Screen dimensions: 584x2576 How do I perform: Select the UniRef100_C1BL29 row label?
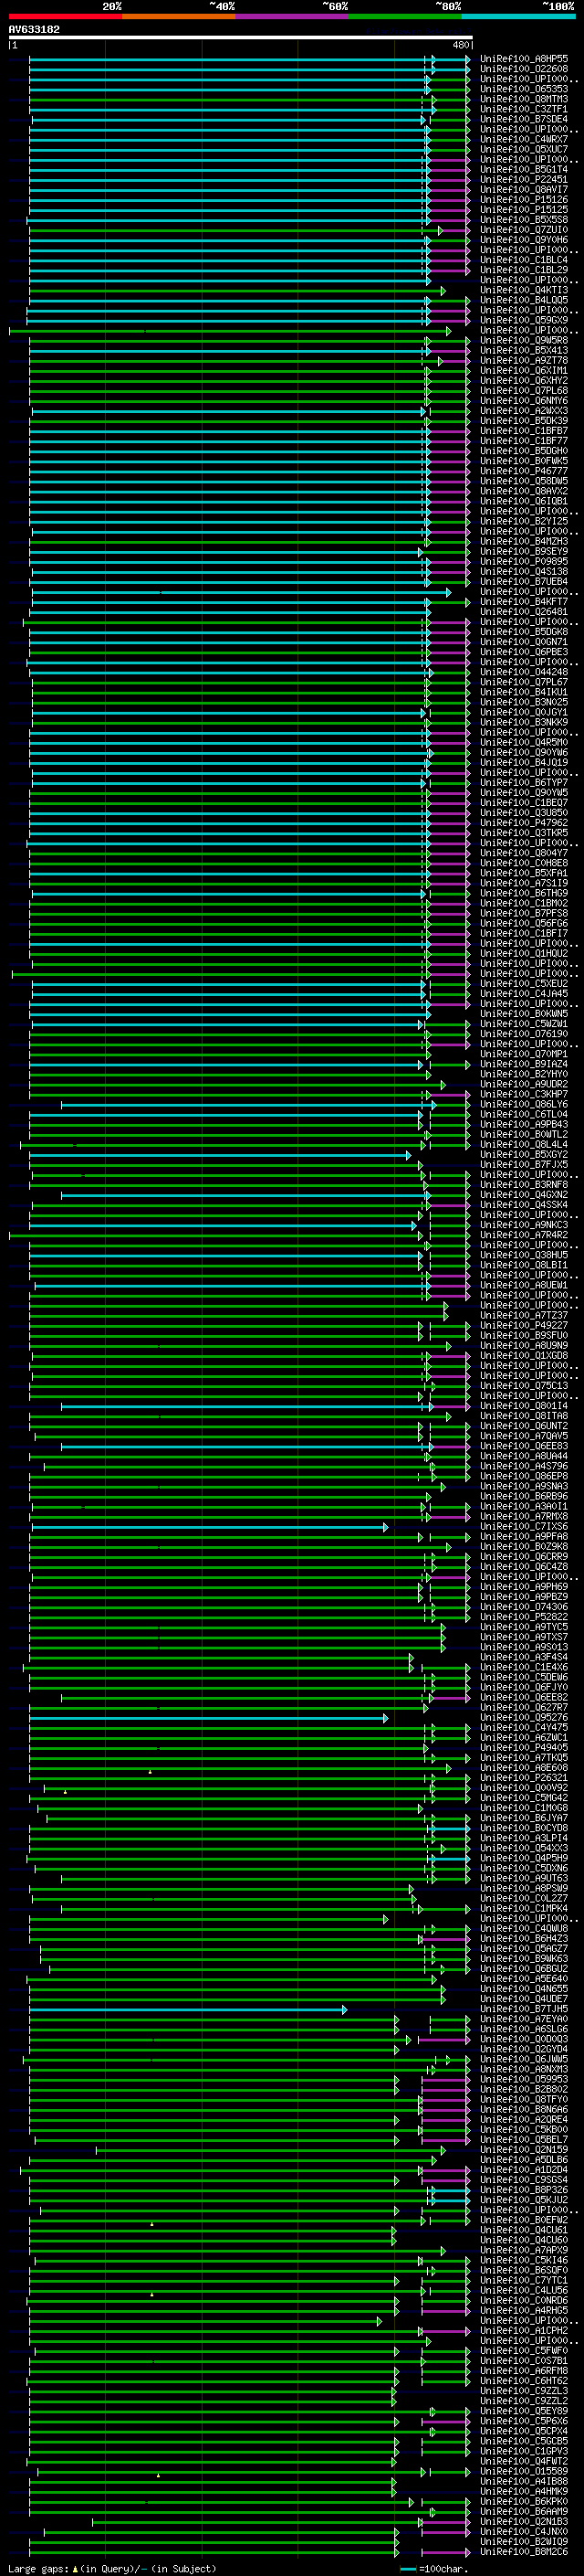[x=524, y=270]
